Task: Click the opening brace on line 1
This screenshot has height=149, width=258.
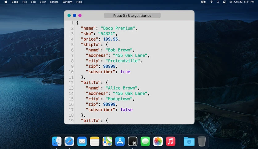Action: [77, 23]
